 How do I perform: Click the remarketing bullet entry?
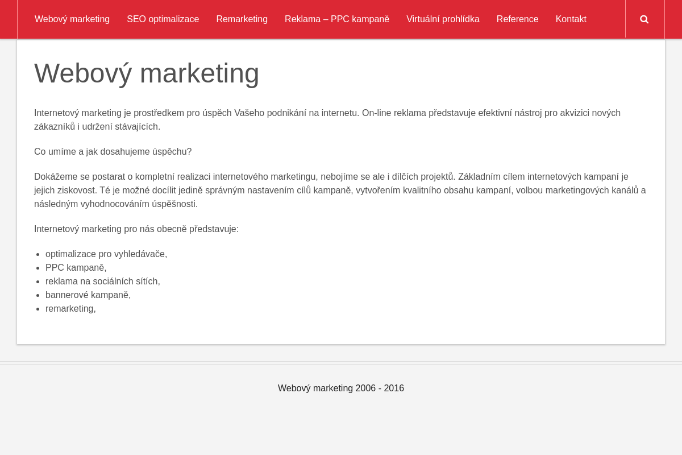pos(70,308)
